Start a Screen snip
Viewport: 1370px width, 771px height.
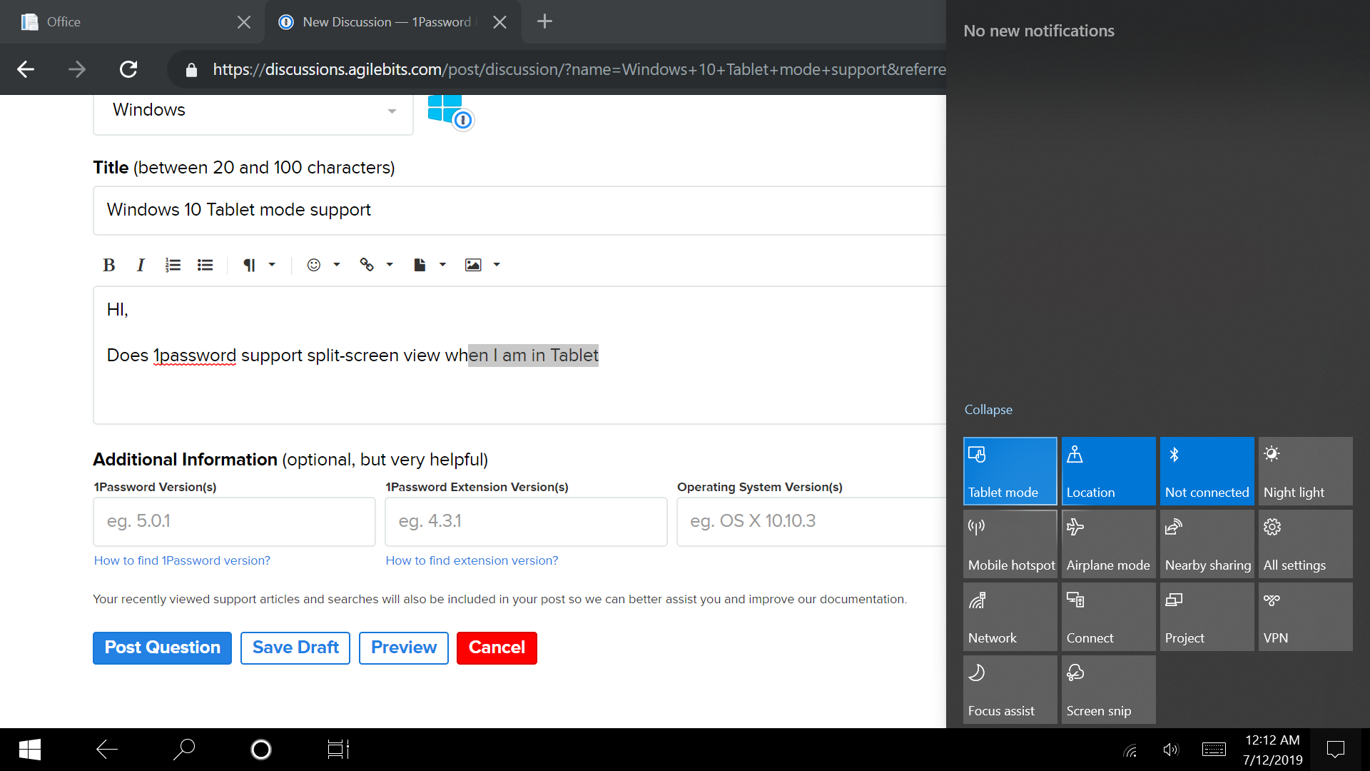click(1109, 690)
